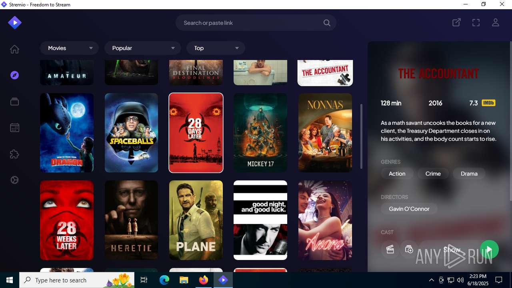Open the Plane poster

tap(196, 220)
